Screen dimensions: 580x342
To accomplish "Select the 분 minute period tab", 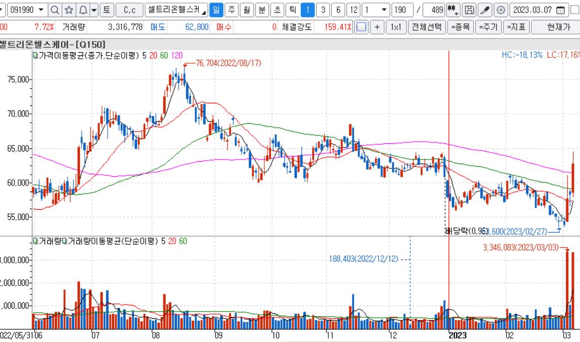I will tap(262, 10).
